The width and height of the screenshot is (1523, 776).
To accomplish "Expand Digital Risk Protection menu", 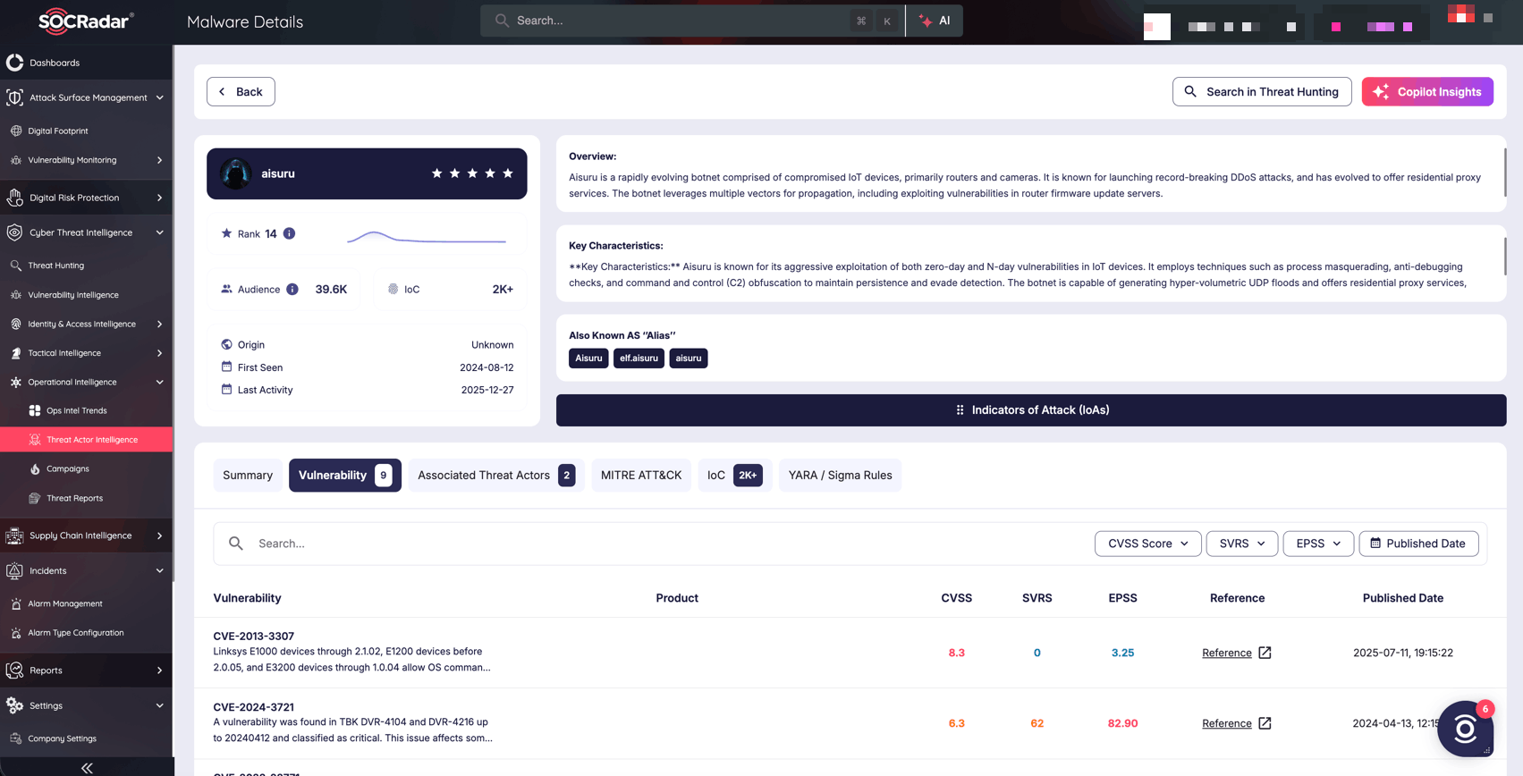I will click(160, 198).
